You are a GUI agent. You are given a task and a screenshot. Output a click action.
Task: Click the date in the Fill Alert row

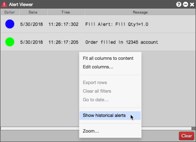(31, 24)
